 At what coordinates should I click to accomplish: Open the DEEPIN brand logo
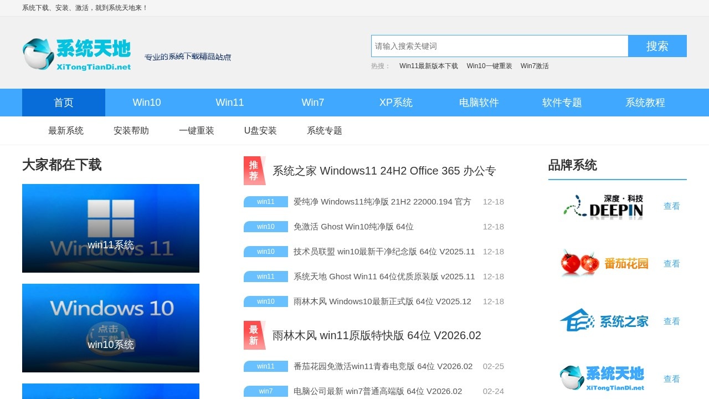click(x=604, y=206)
